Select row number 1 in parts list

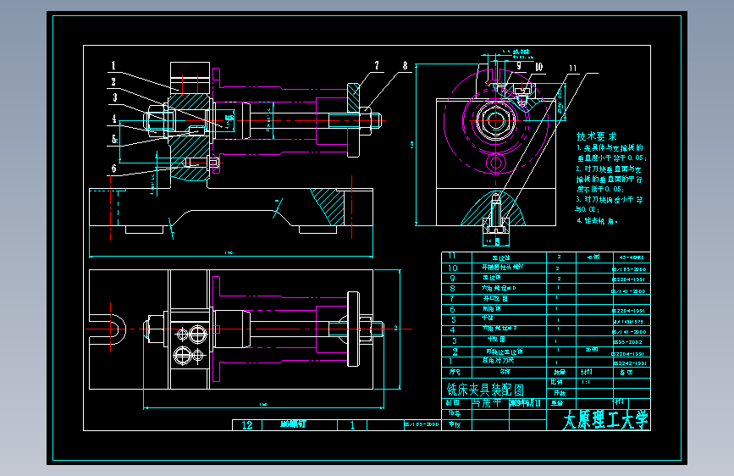(450, 361)
